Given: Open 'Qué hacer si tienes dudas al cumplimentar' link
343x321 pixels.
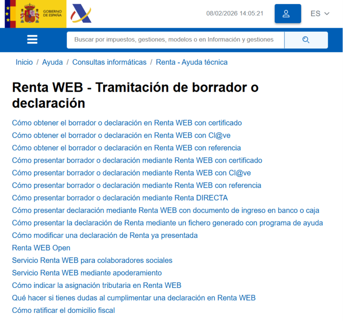Looking at the screenshot, I should [x=134, y=298].
